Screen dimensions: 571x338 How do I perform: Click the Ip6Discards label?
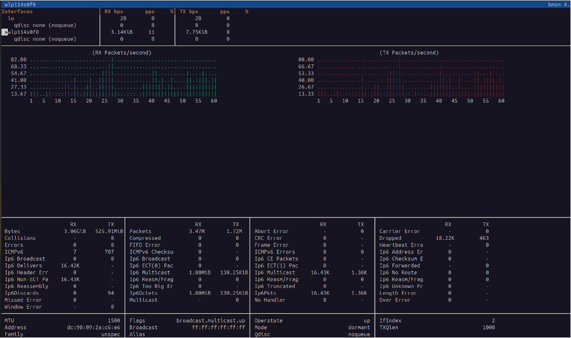[x=21, y=294]
